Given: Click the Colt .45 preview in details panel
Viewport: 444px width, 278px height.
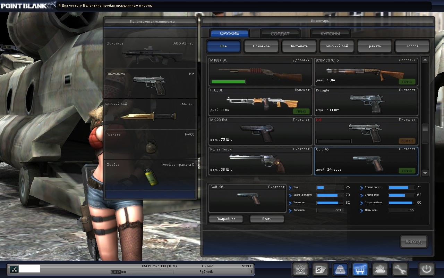Looking at the screenshot, I should point(247,198).
